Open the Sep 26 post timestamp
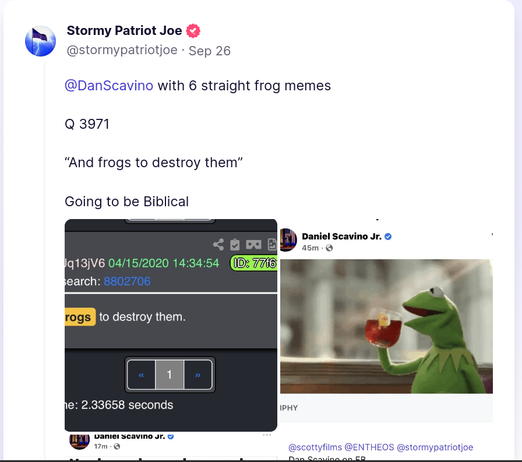522x462 pixels. click(210, 51)
